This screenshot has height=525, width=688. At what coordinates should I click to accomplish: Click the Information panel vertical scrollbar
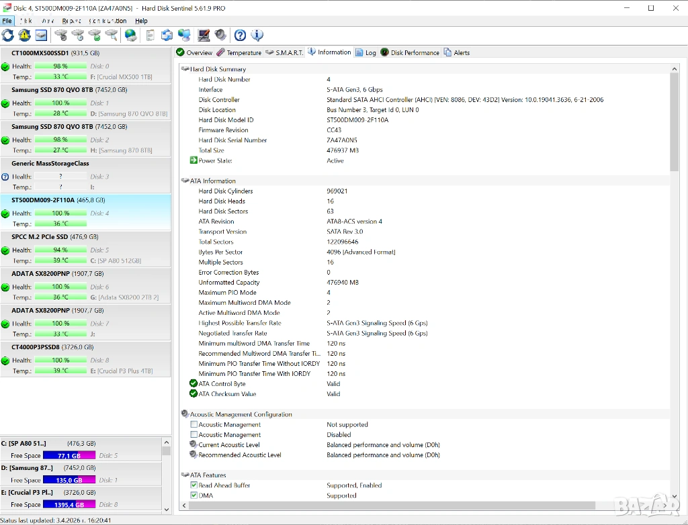pyautogui.click(x=675, y=269)
